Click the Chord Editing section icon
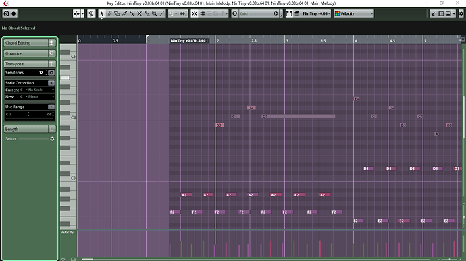This screenshot has height=261, width=466. tap(52, 42)
